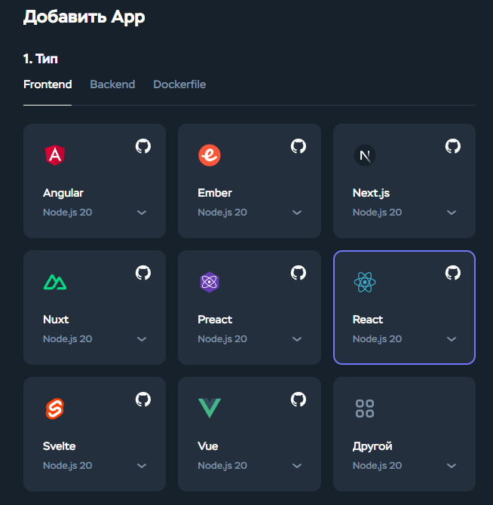This screenshot has width=493, height=505.
Task: Click the React atom logo icon
Action: pos(364,283)
